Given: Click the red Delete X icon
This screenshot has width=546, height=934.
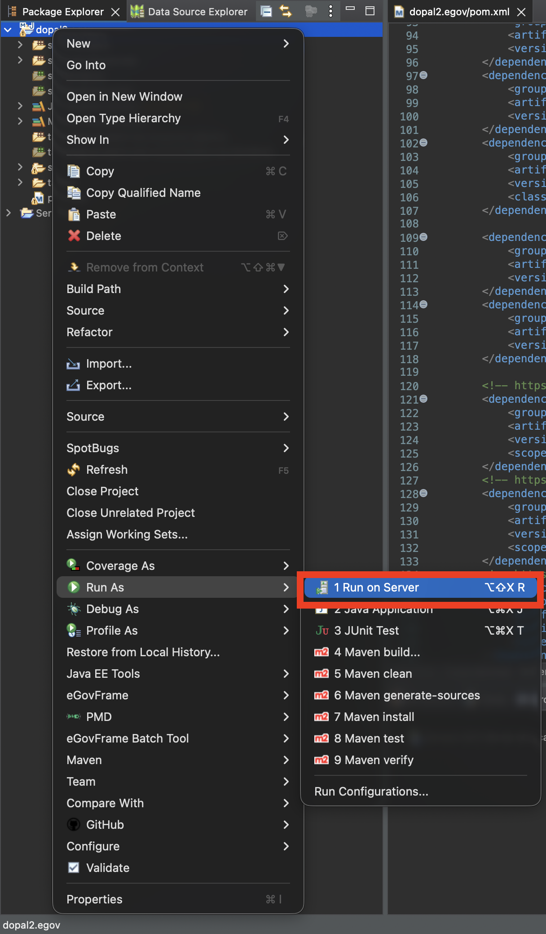Looking at the screenshot, I should [74, 236].
